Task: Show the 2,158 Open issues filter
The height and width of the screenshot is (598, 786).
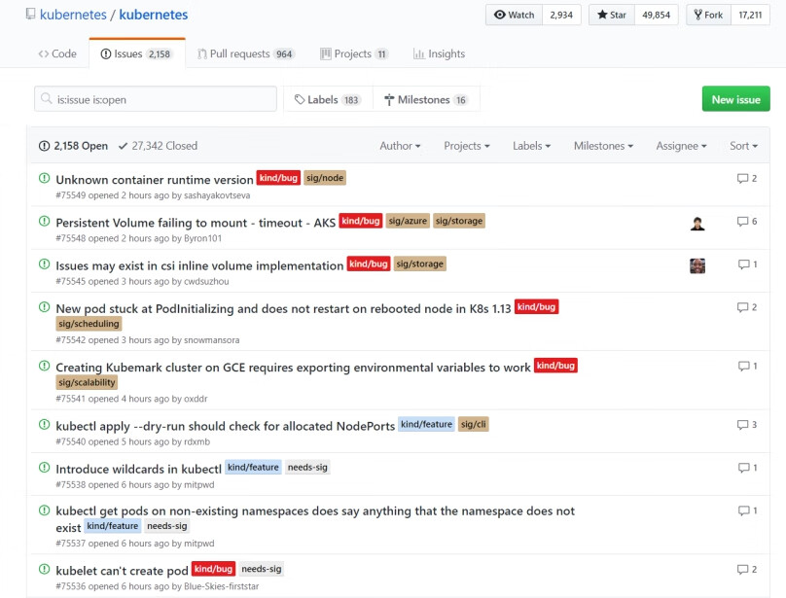Action: (x=73, y=146)
